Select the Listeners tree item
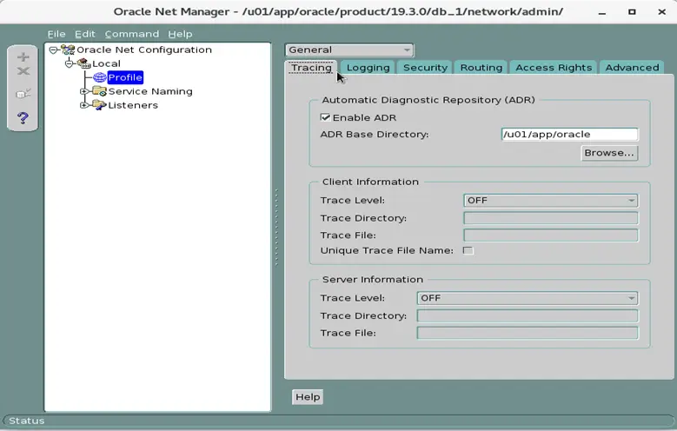 click(x=133, y=105)
